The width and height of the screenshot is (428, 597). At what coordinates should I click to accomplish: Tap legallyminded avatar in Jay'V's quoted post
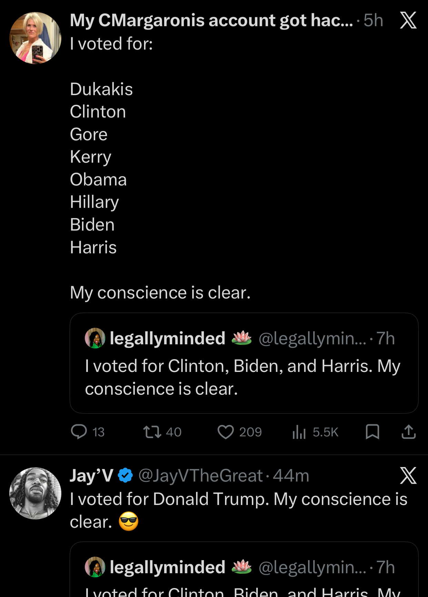pyautogui.click(x=95, y=567)
